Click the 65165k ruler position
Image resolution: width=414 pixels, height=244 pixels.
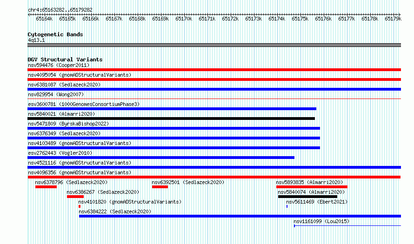pyautogui.click(x=67, y=19)
